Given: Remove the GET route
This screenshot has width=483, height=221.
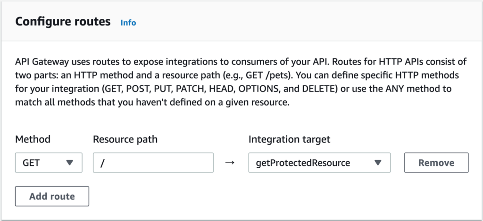Looking at the screenshot, I should pos(436,163).
